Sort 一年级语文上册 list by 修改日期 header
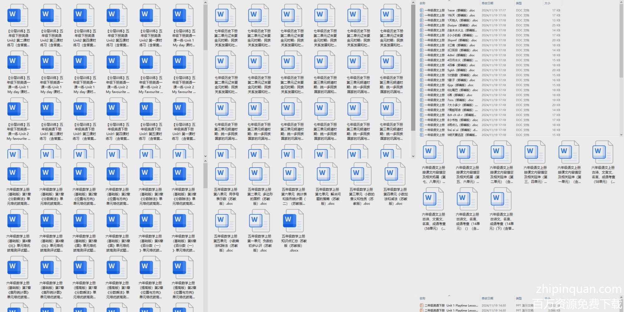 pyautogui.click(x=487, y=3)
